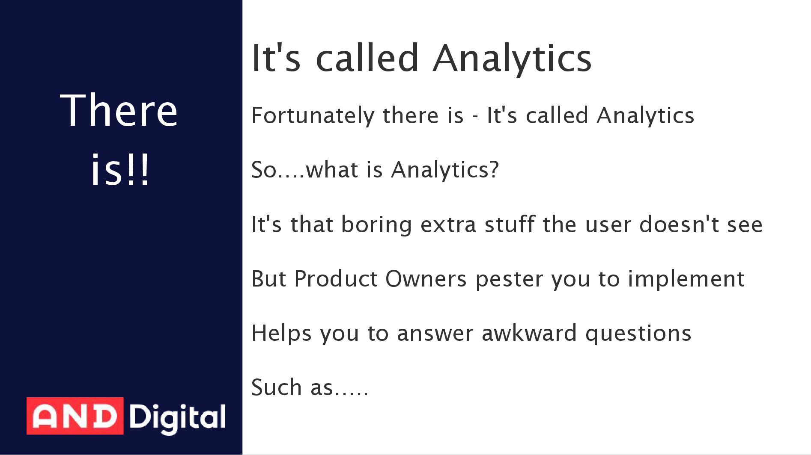Click the word Analytics in title
This screenshot has height=455, width=811.
pos(512,59)
